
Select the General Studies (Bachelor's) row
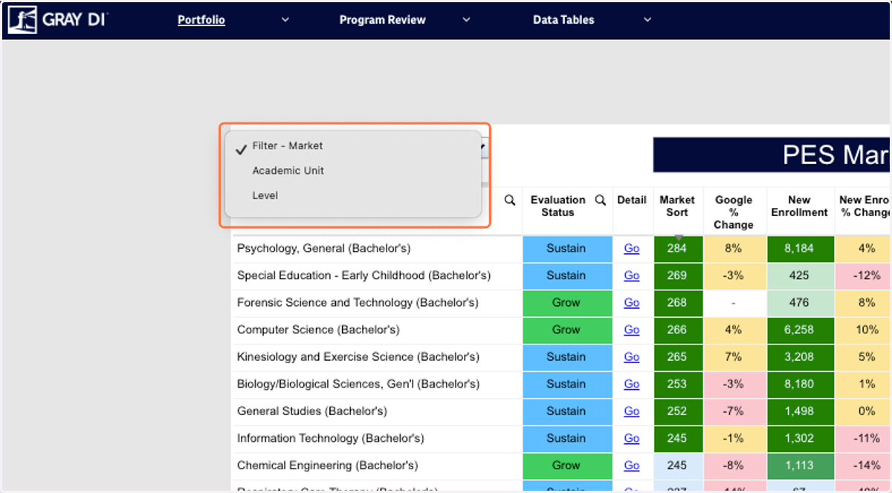pyautogui.click(x=313, y=411)
